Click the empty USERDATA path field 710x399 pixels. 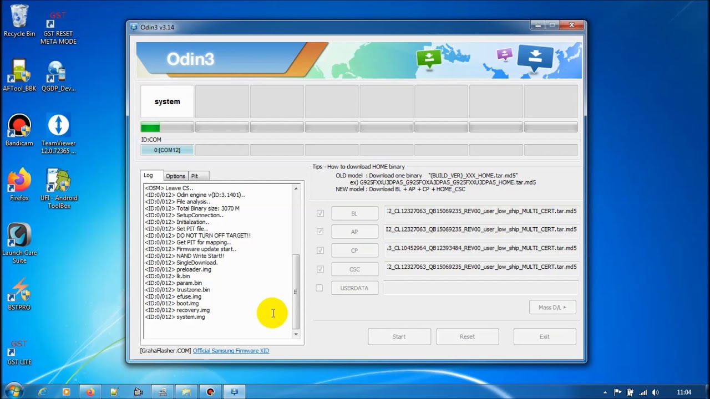tap(481, 288)
